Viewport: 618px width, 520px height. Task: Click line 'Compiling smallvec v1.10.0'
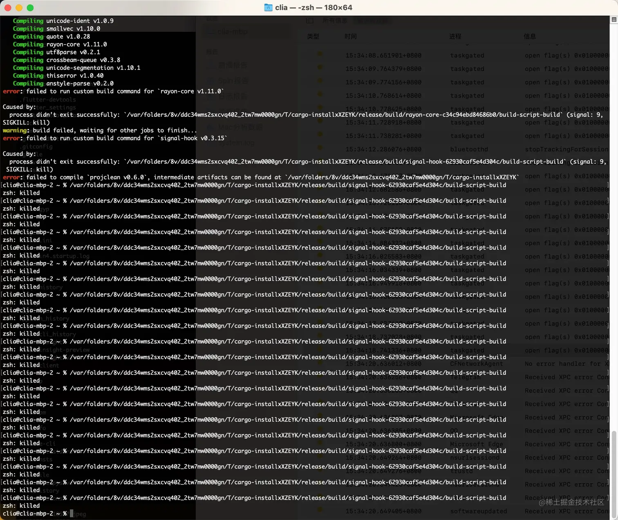[56, 29]
